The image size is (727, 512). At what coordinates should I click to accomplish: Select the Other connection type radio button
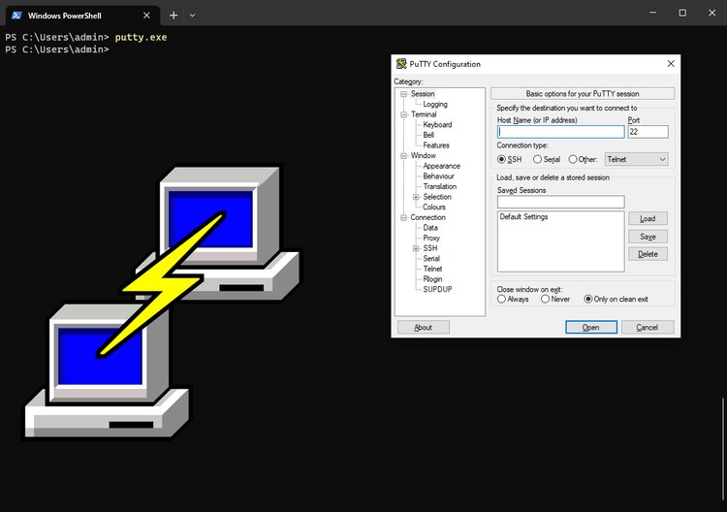(573, 159)
